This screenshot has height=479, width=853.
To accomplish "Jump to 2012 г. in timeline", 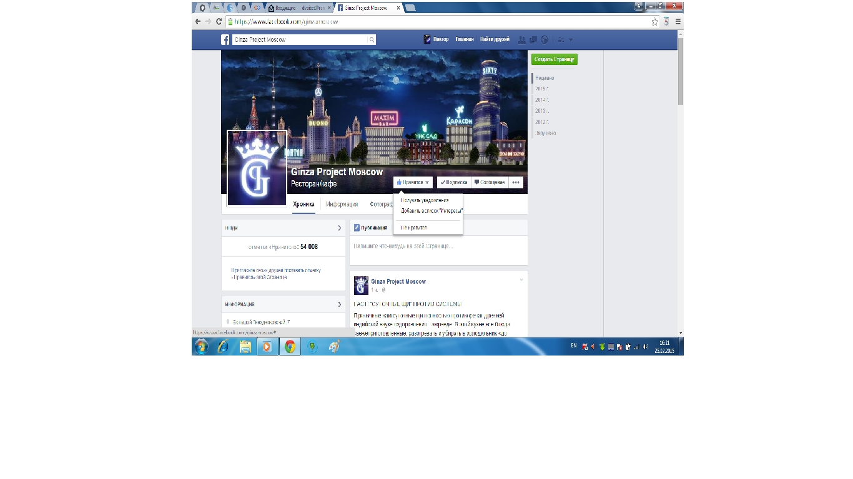I will click(x=541, y=122).
